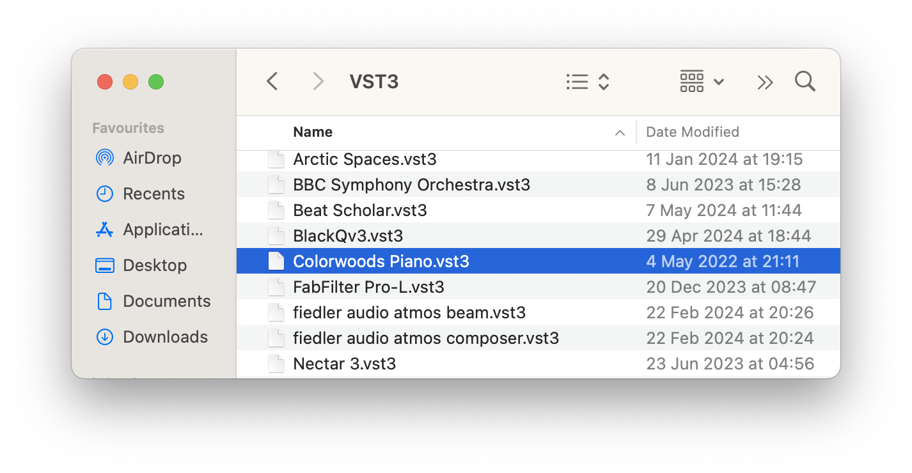Click the Name column header
The image size is (912, 473).
(313, 132)
